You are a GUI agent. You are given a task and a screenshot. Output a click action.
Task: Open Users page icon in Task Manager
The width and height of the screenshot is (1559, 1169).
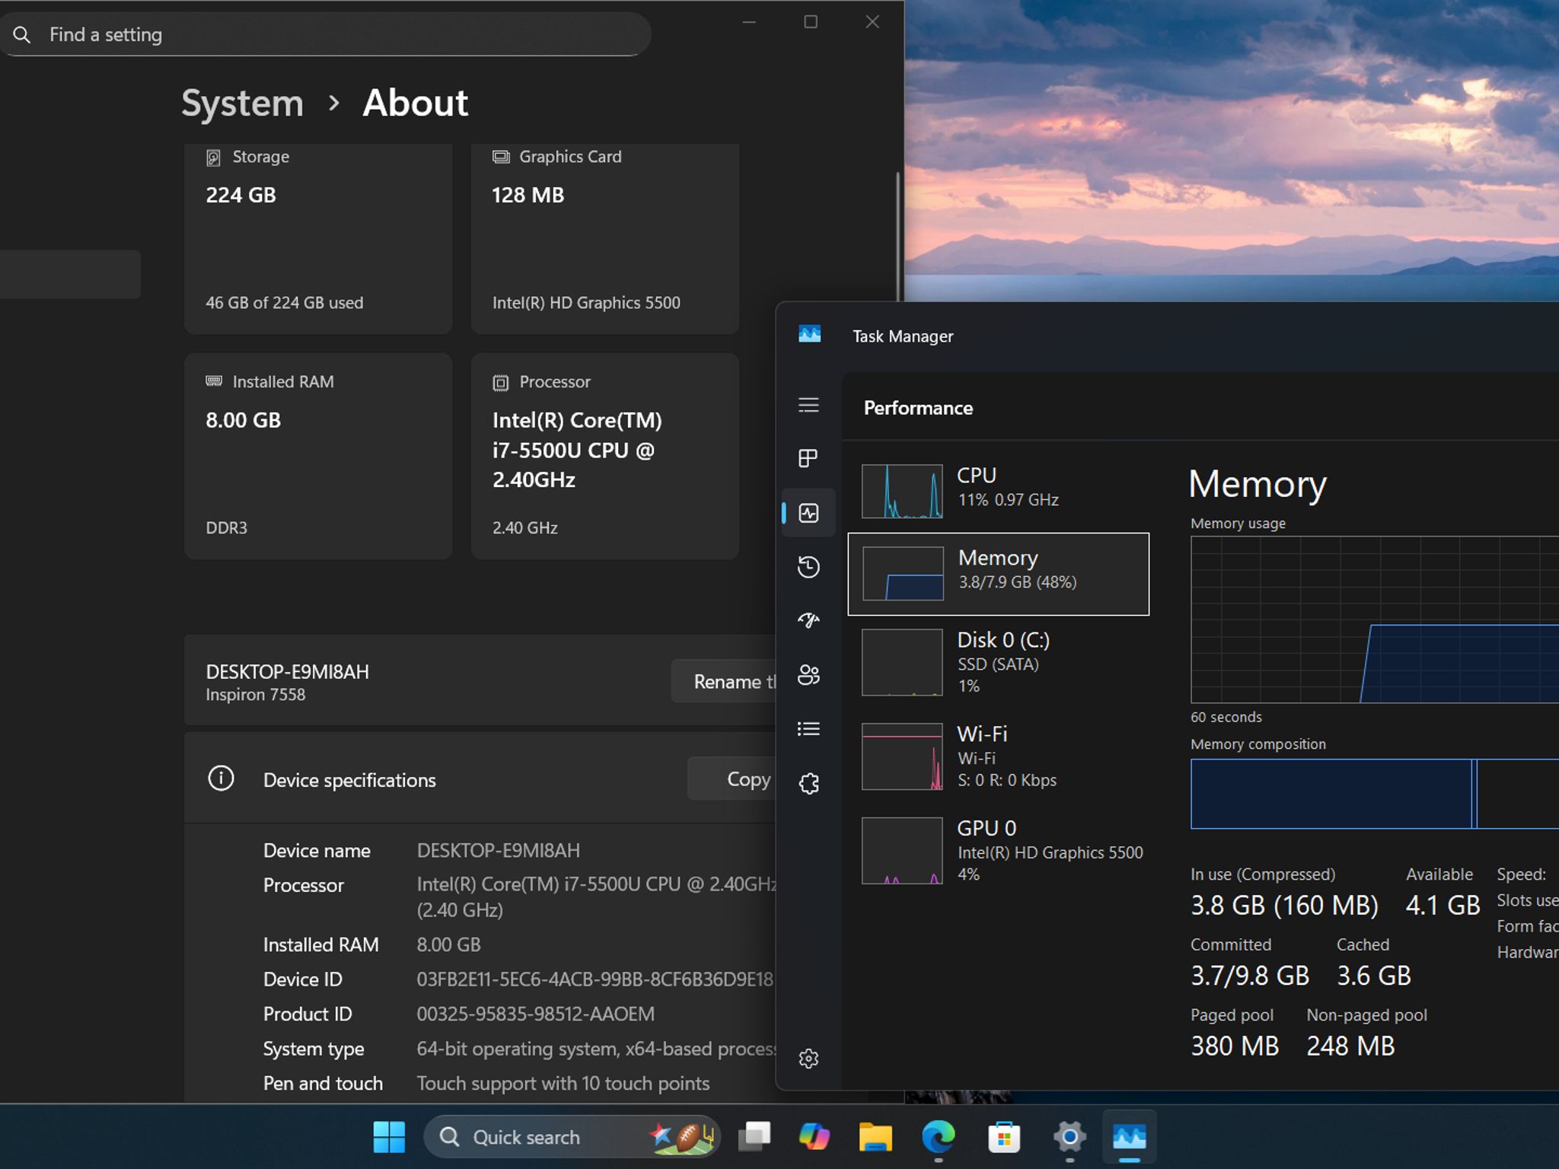click(808, 675)
